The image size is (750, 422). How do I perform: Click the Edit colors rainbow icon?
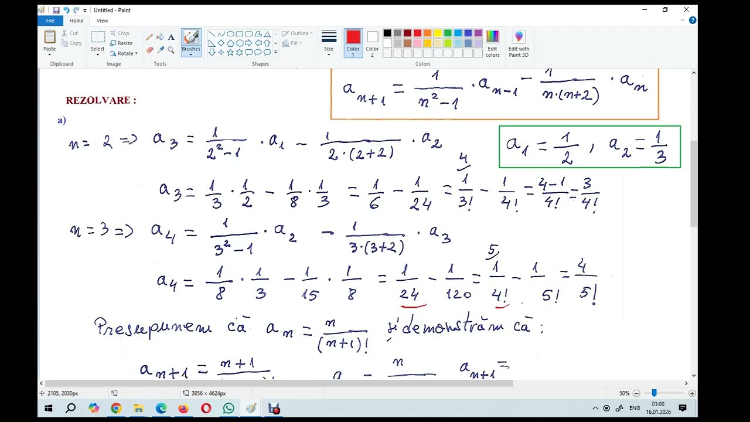coord(492,37)
